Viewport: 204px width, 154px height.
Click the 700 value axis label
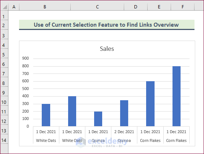[26, 74]
